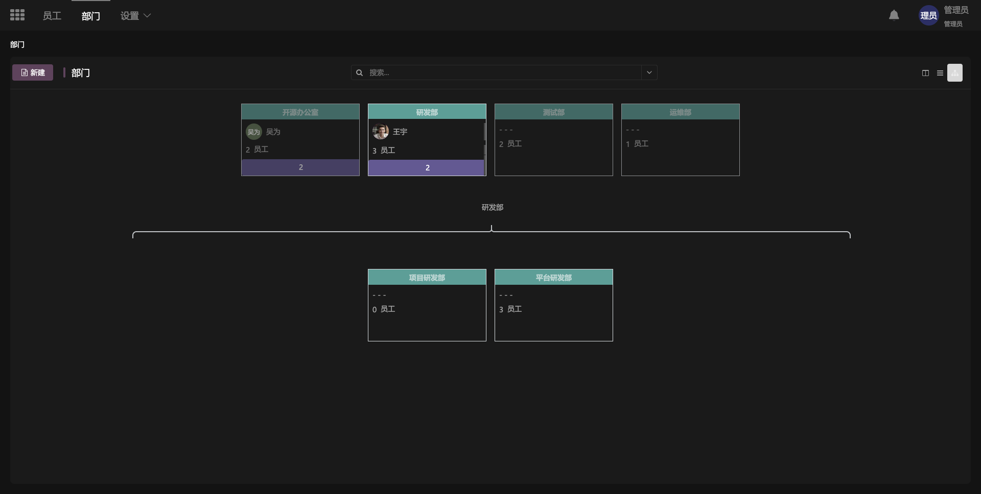Go to the 员工 menu

(52, 16)
